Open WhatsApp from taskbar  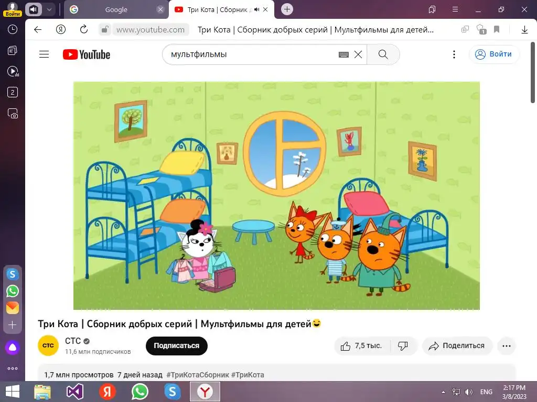(139, 392)
